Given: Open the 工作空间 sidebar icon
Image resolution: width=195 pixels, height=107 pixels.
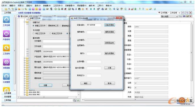Looking at the screenshot, I should (6, 20).
